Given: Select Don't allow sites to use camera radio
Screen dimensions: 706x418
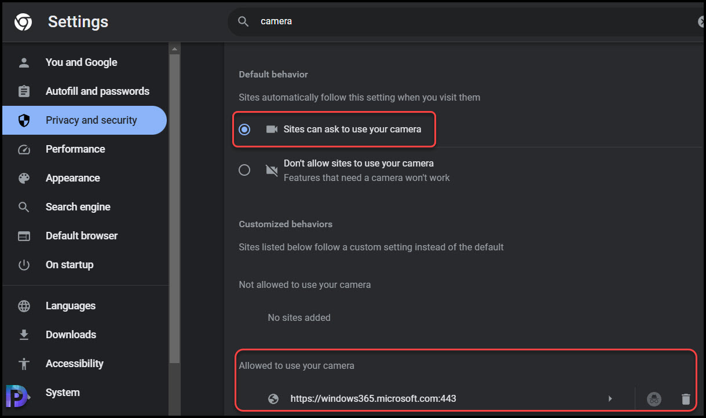Looking at the screenshot, I should [244, 170].
